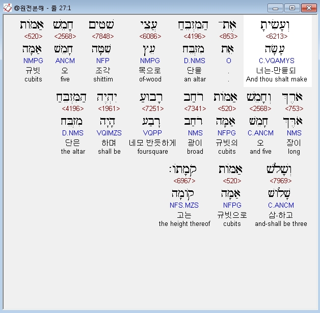
Task: Click the Korean gloss 조각
Action: pyautogui.click(x=103, y=71)
